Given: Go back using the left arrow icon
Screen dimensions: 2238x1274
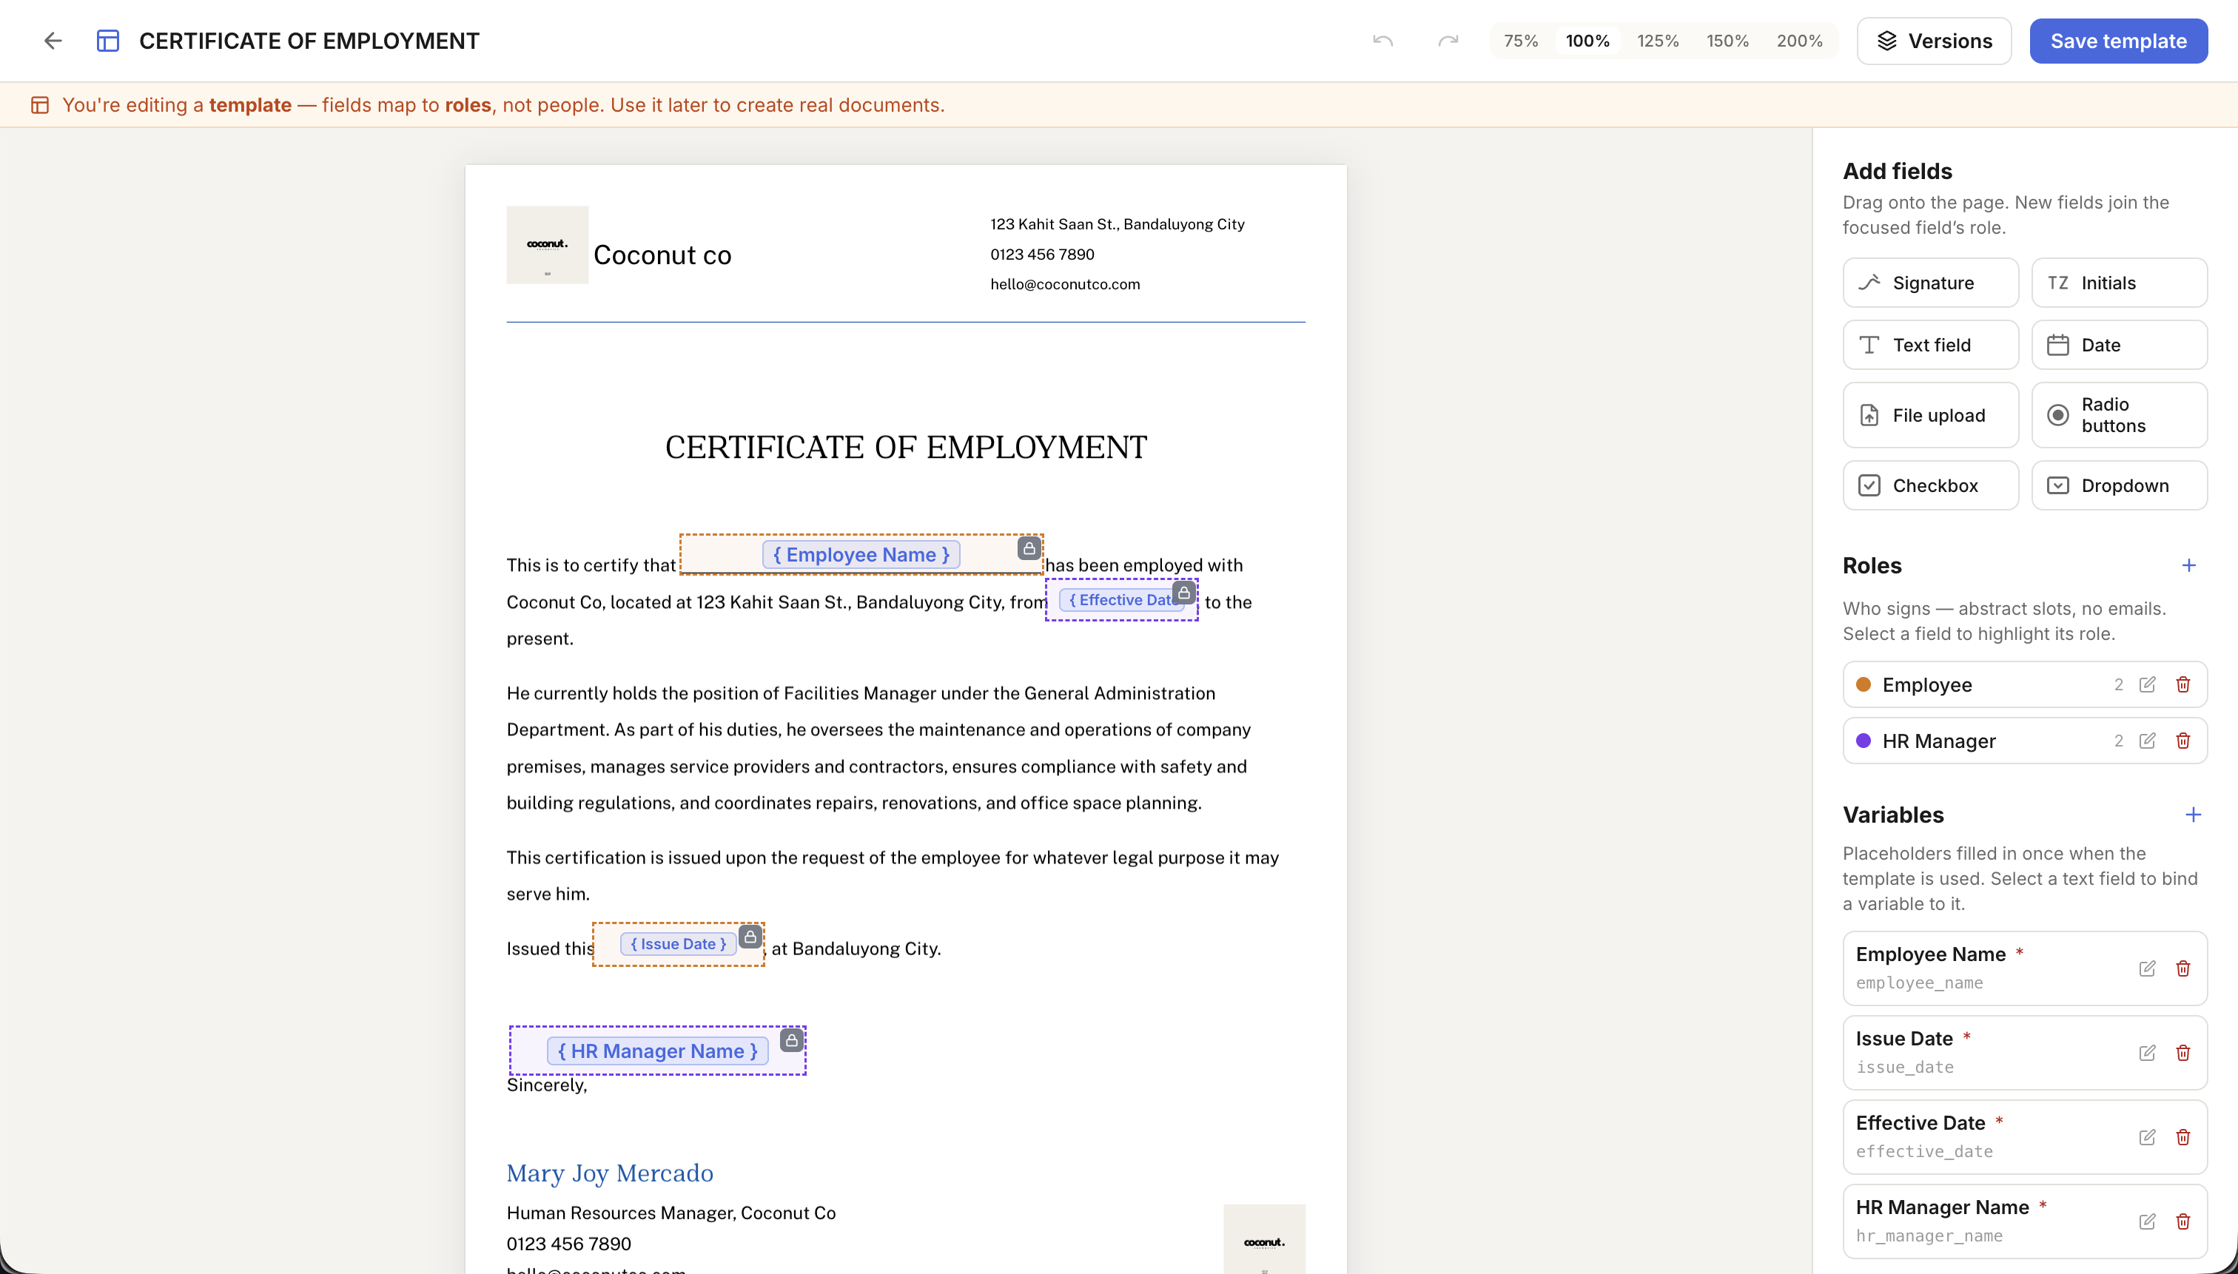Looking at the screenshot, I should tap(53, 41).
